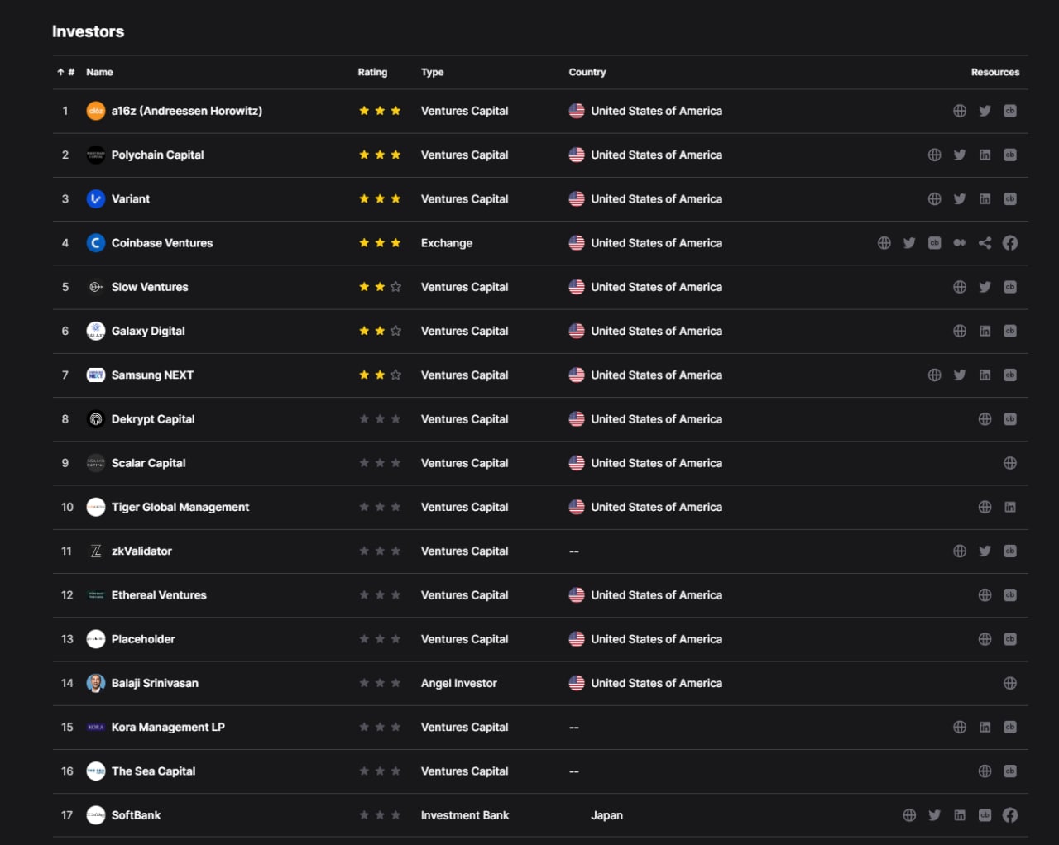Open Variant Crunchbase cb icon
1059x845 pixels.
(1010, 198)
